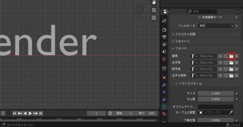Viewport: 243px width, 127px height.
Task: Jump to previous keyframe
Action: tap(20, 113)
